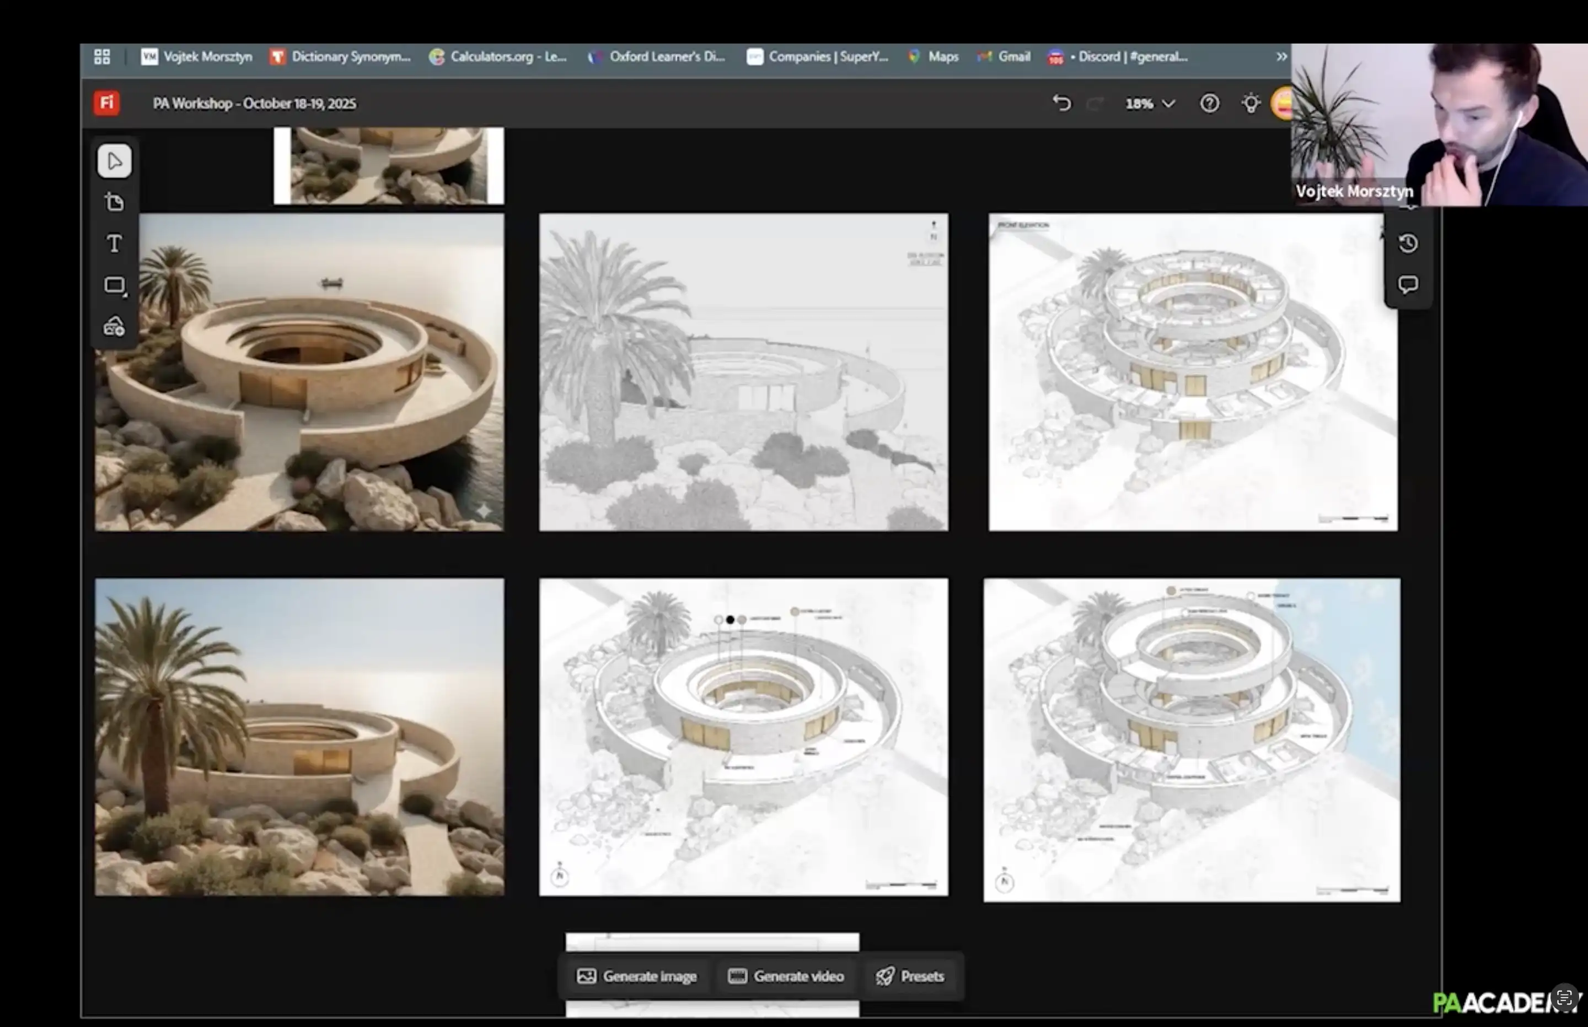Open the help question-mark icon
Screen dimensions: 1588x1027
click(1209, 104)
